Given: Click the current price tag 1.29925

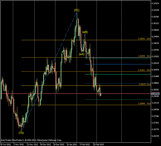Looking at the screenshot, I should coord(156,94).
